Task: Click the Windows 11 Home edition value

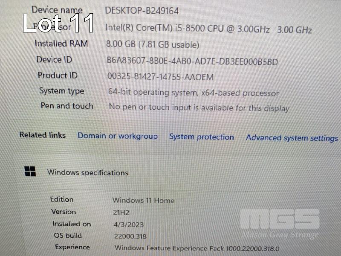Action: click(143, 200)
